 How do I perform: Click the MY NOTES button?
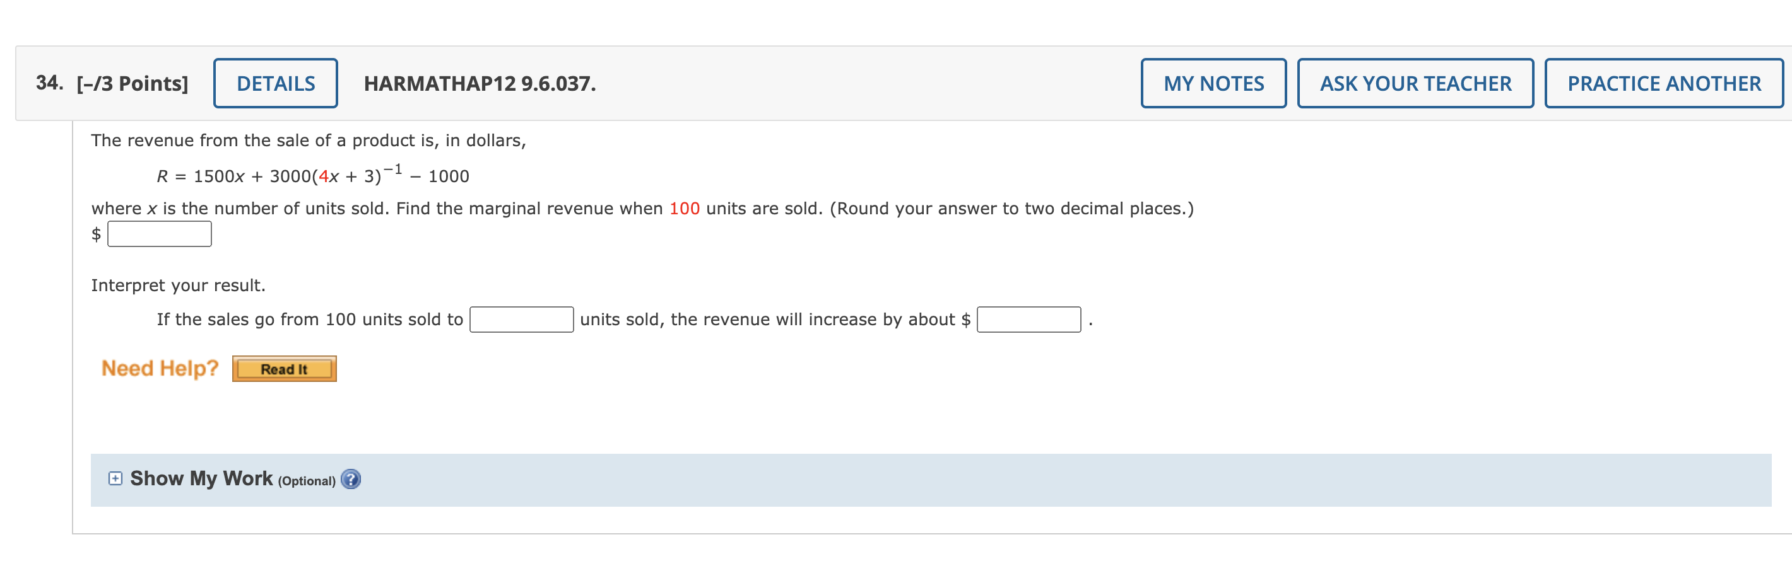pyautogui.click(x=1213, y=83)
